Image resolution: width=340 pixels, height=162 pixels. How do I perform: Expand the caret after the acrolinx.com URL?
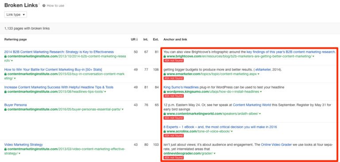(x=232, y=132)
